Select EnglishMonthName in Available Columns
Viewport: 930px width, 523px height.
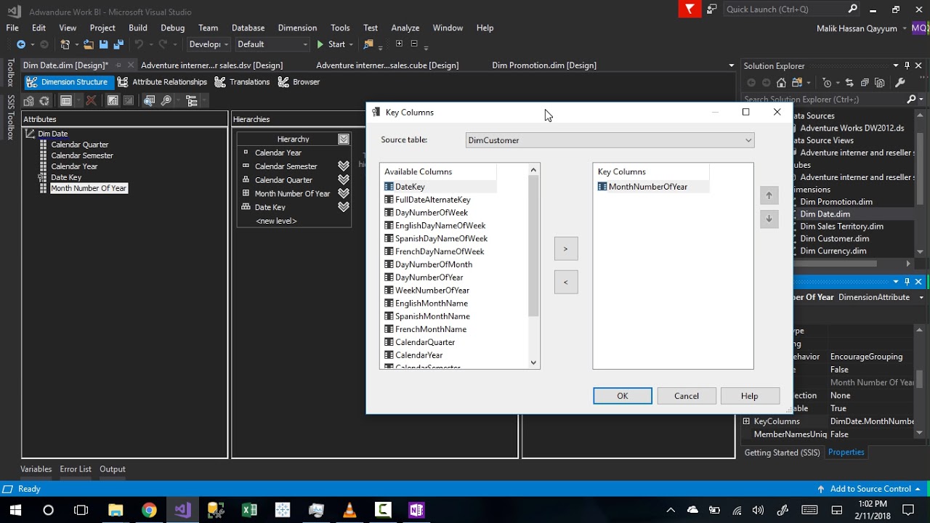click(432, 304)
